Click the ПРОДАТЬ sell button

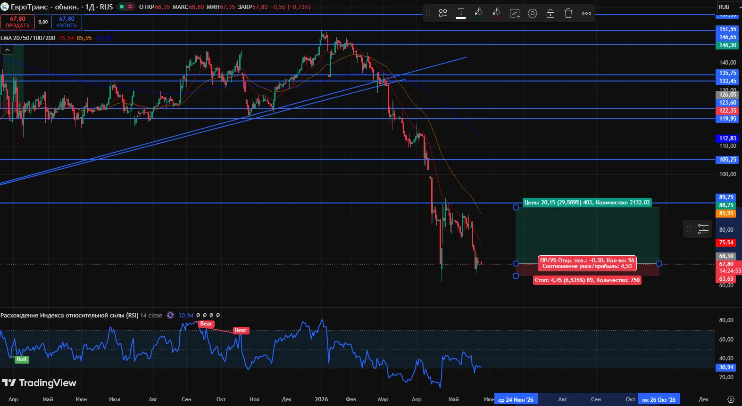[x=17, y=22]
